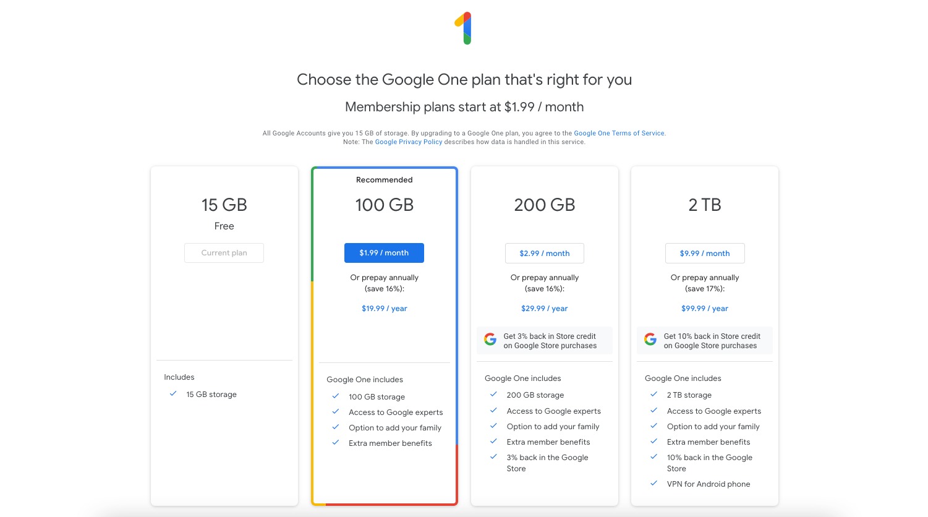Click the 10% back Store credit banner
Screen dimensions: 928x517
click(x=705, y=341)
